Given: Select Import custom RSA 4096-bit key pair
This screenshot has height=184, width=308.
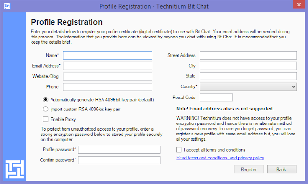Looking at the screenshot, I should [45, 109].
